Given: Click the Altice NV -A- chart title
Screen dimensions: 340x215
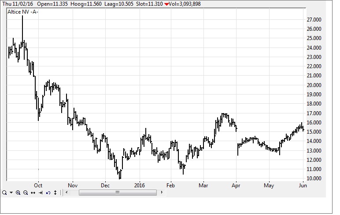Looking at the screenshot, I should coord(23,12).
